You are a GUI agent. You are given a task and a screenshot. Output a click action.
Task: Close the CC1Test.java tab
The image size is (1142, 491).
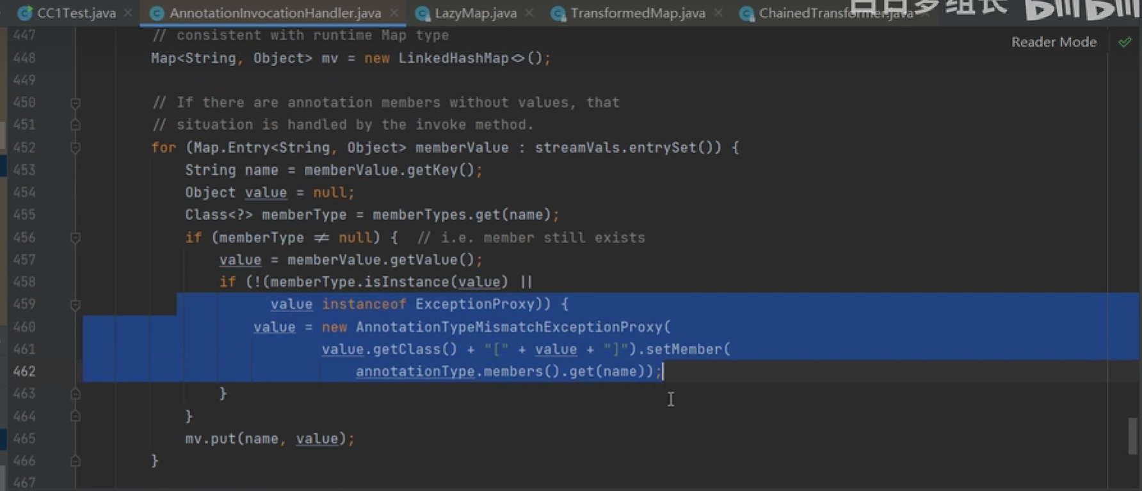point(128,13)
